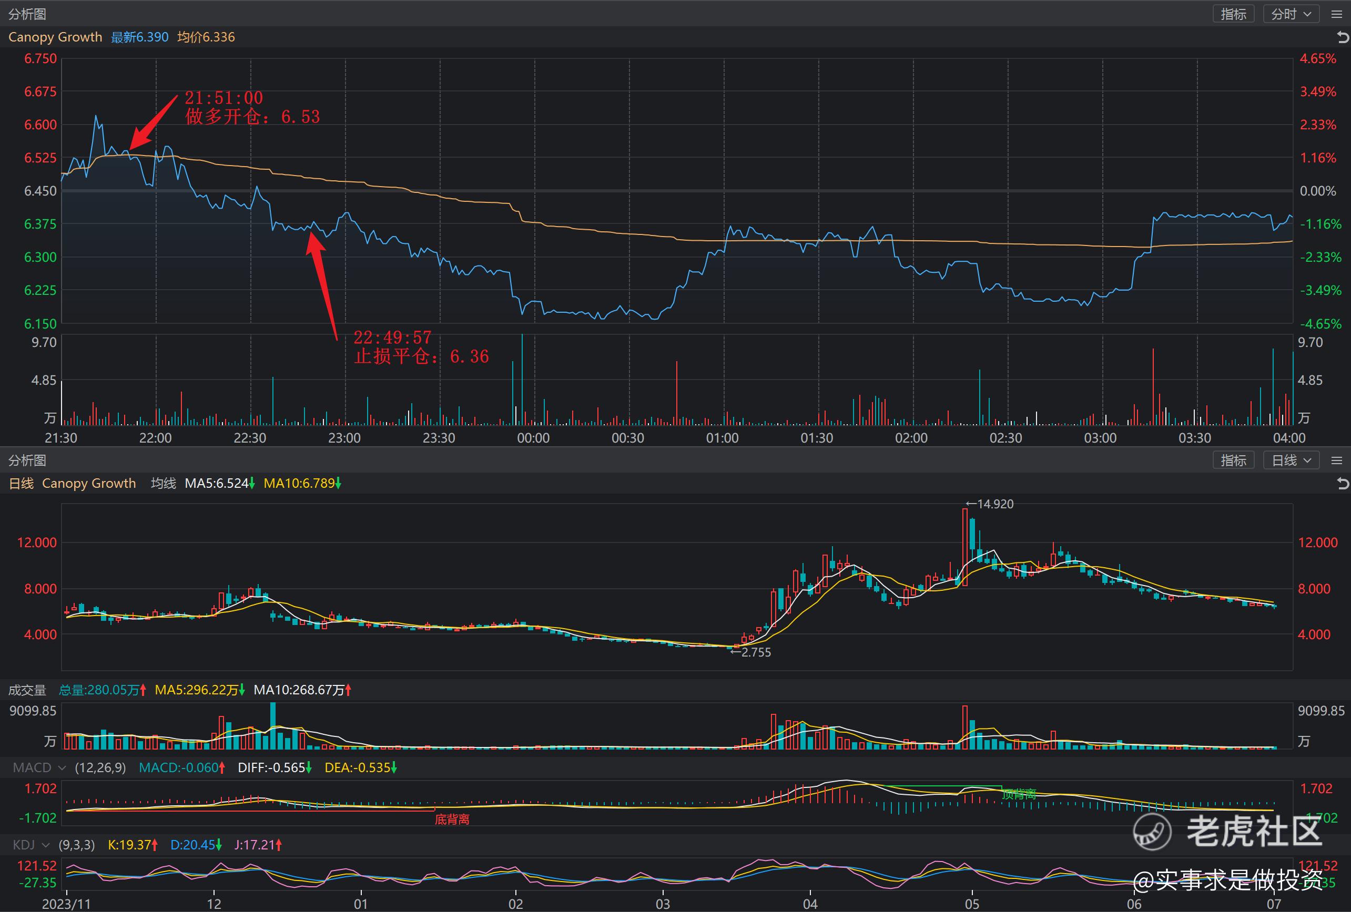The image size is (1351, 912).
Task: Click the MACD:-0.060 value
Action: pos(182,768)
